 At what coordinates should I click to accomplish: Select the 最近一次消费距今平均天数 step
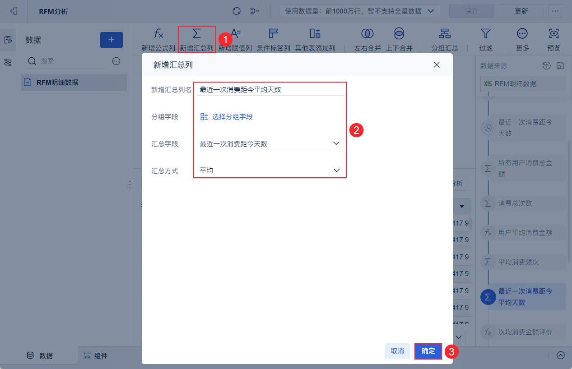coord(522,297)
